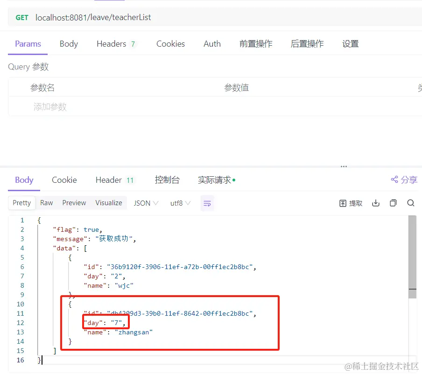Image resolution: width=422 pixels, height=374 pixels.
Task: Click the 参数名 column header
Action: point(42,88)
